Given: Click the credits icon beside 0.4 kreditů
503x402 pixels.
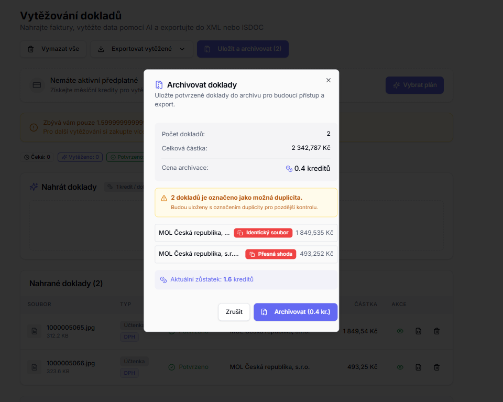Looking at the screenshot, I should 289,169.
